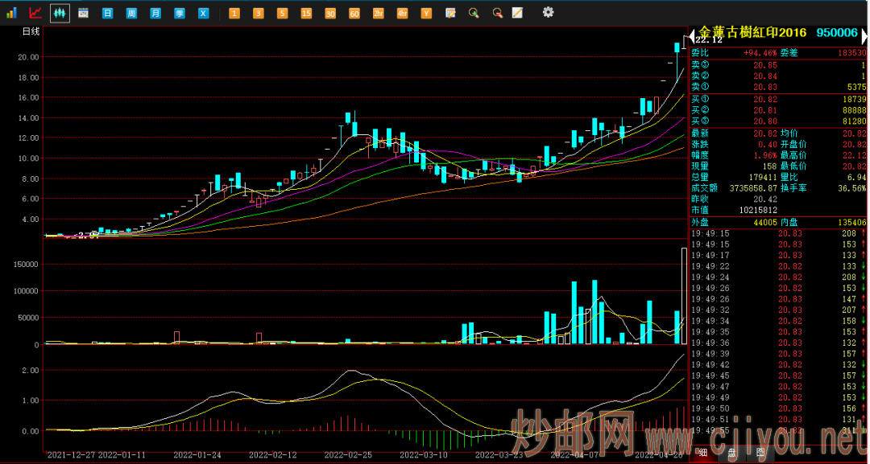Open the settings gear icon
The image size is (870, 464).
pyautogui.click(x=548, y=12)
